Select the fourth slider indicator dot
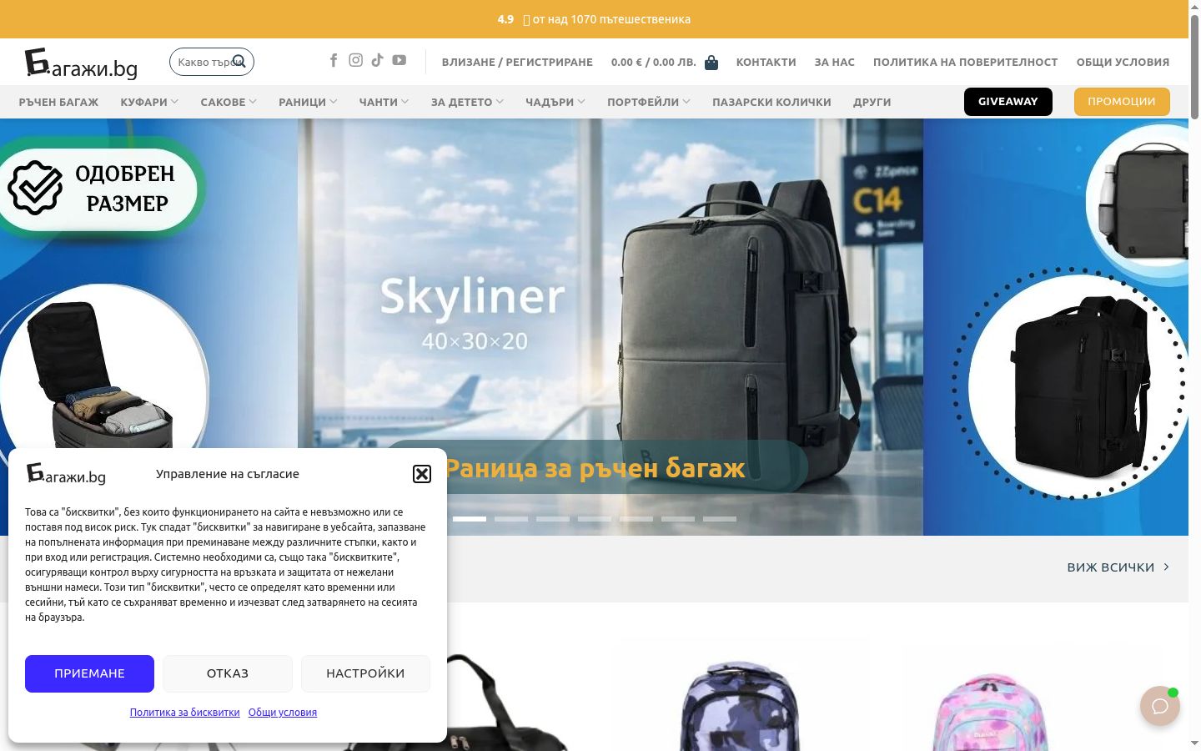The height and width of the screenshot is (751, 1201). 595,519
